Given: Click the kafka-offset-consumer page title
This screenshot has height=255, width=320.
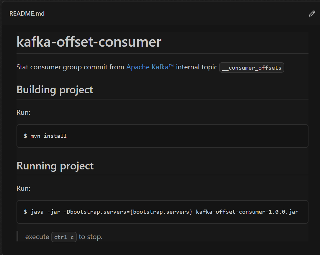Looking at the screenshot, I should pos(88,42).
